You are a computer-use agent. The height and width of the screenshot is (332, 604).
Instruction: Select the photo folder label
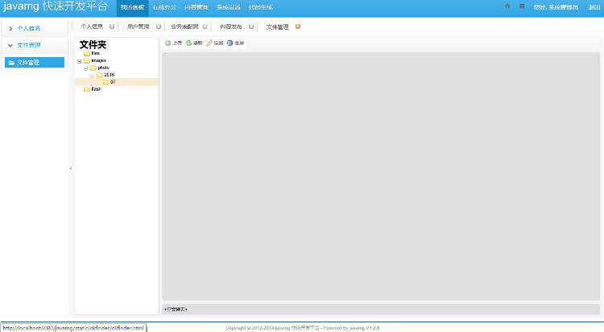(x=103, y=68)
